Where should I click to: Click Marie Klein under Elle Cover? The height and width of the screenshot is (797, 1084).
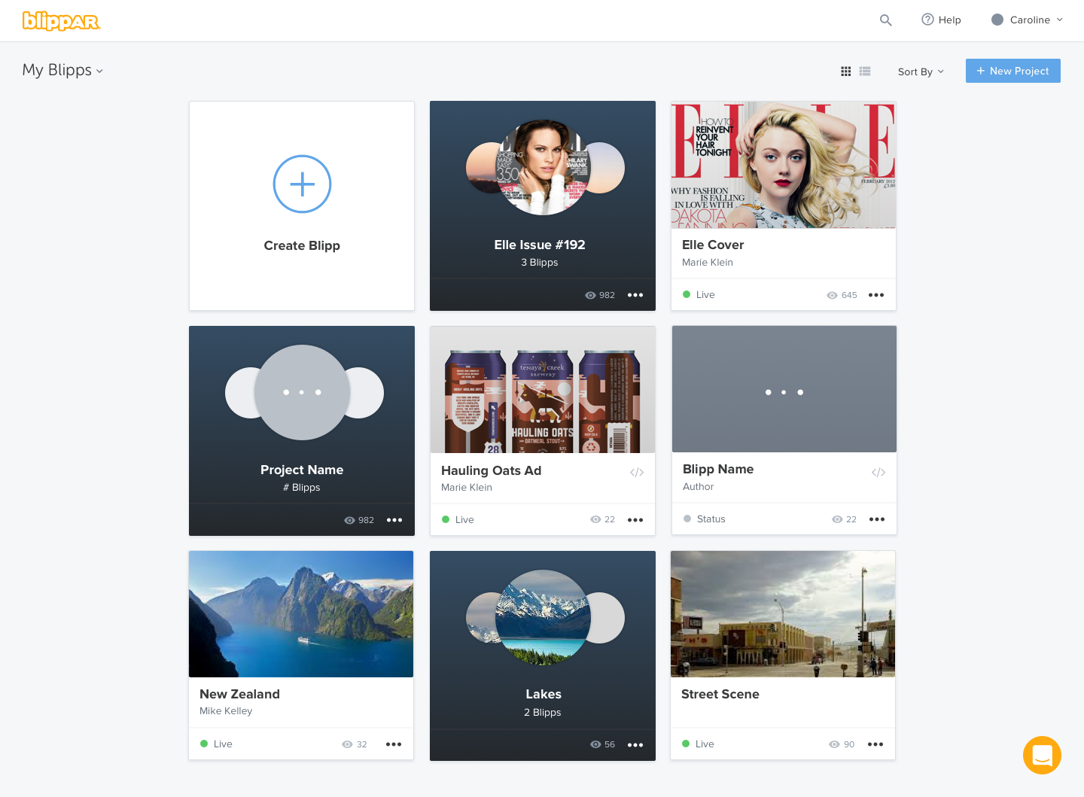coord(708,262)
